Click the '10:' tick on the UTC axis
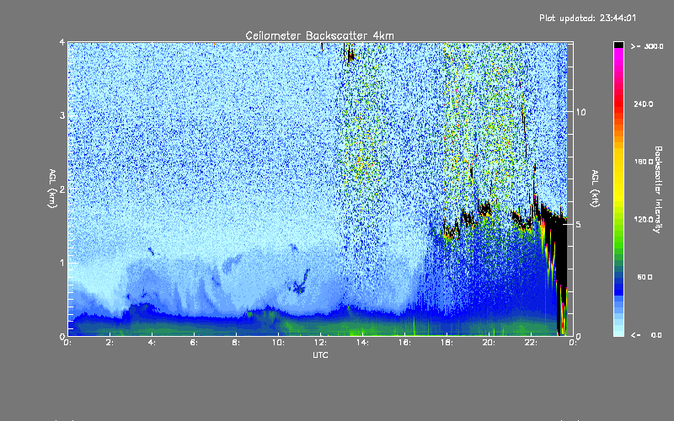Image resolution: width=674 pixels, height=421 pixels. (x=278, y=343)
